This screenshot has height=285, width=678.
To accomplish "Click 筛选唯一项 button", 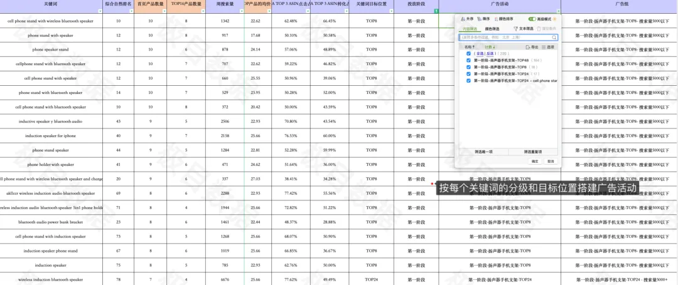I will point(483,152).
